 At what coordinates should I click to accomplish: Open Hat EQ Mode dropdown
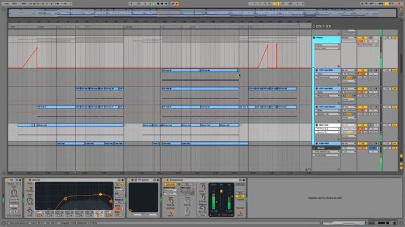119,190
